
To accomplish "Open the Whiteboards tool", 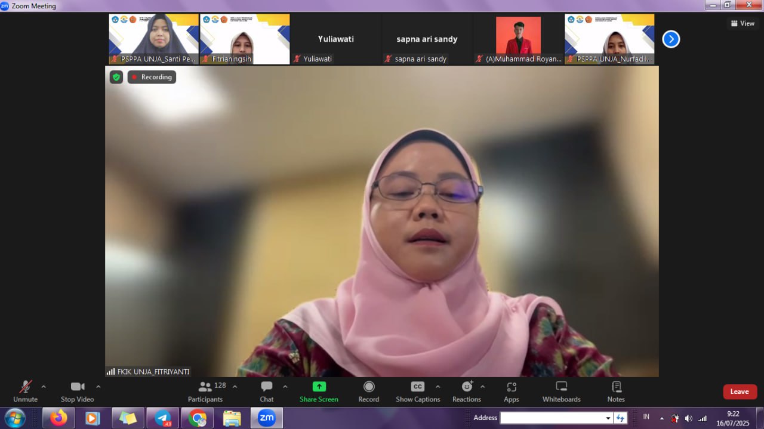I will [x=561, y=391].
